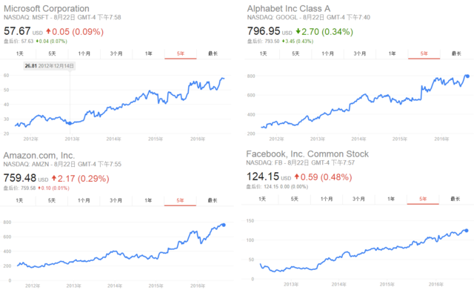Select 3个月 tab on Alphabet chart
The width and height of the screenshot is (474, 290).
pyautogui.click(x=360, y=53)
